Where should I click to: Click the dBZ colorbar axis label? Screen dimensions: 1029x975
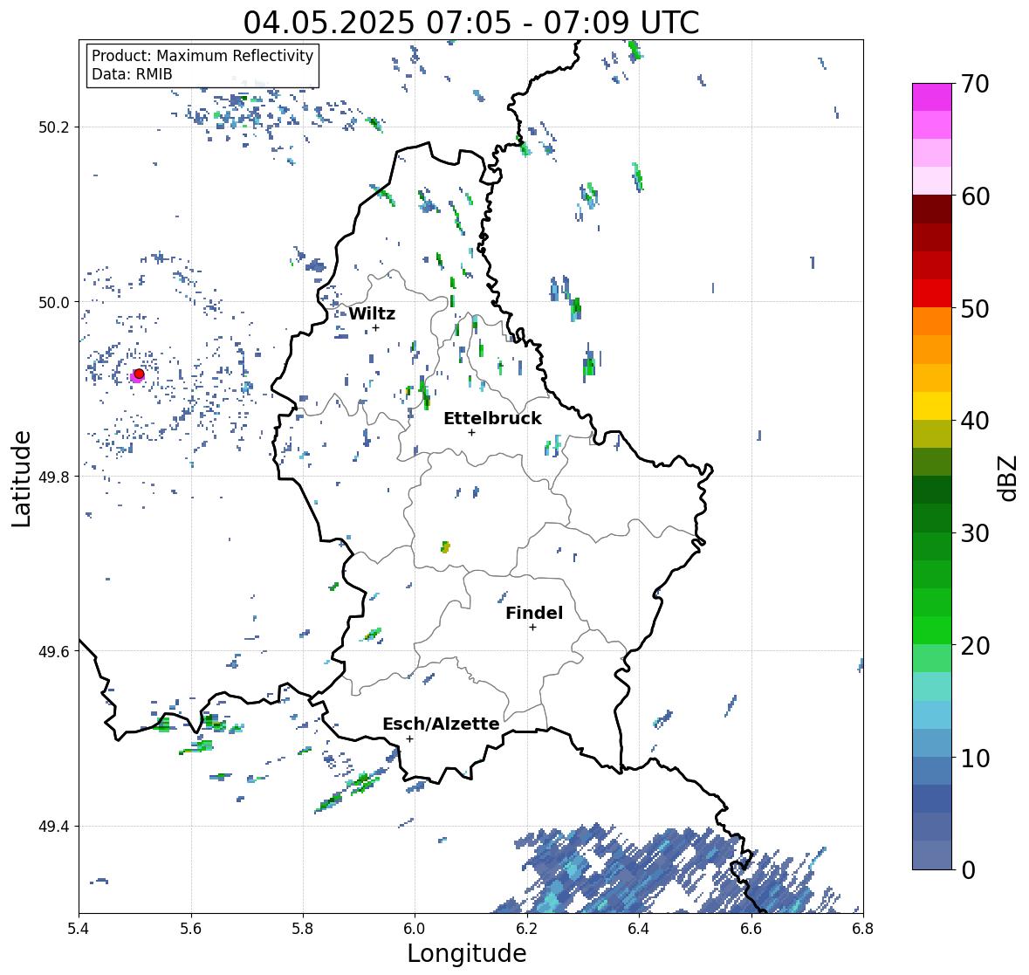tap(1009, 478)
